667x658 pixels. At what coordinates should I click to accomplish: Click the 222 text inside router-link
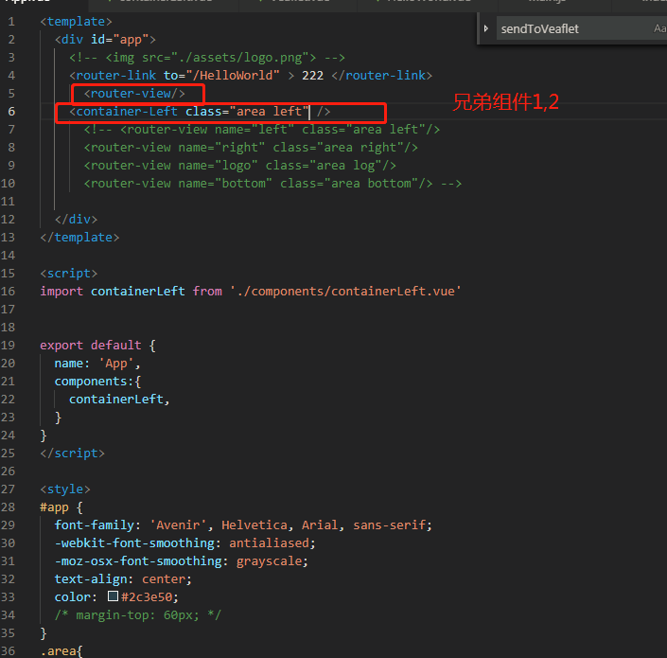pos(312,76)
